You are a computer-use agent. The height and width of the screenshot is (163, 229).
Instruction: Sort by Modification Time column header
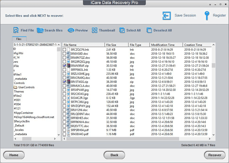166,45
